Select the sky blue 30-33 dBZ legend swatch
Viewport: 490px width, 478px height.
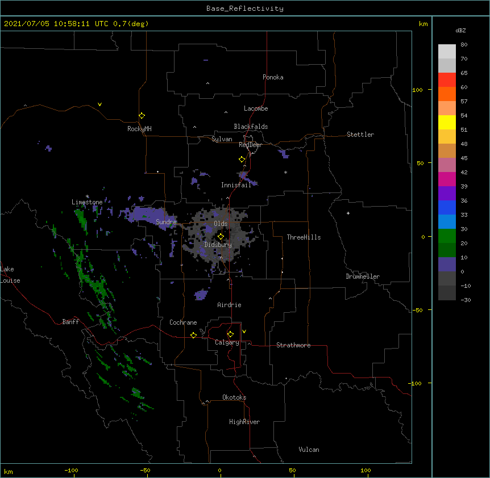click(447, 222)
